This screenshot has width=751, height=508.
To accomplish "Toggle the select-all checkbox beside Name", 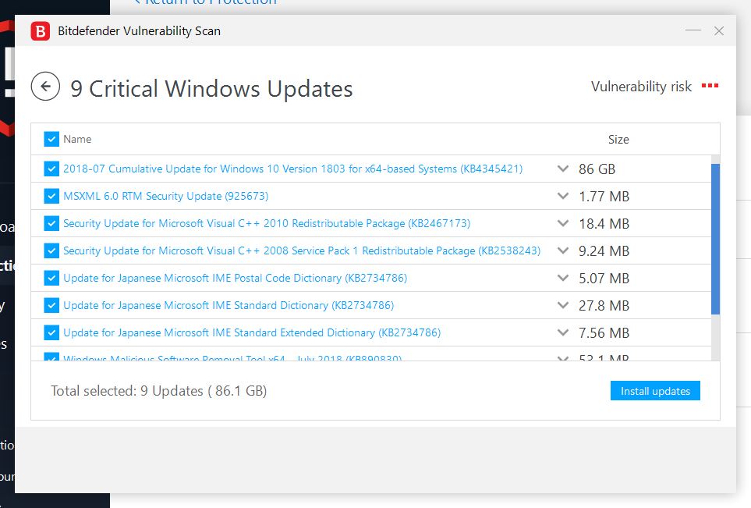I will point(51,139).
